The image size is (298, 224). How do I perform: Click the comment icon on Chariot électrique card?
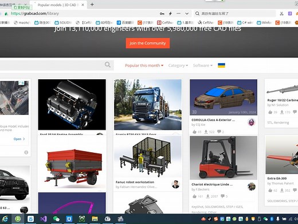click(x=222, y=196)
